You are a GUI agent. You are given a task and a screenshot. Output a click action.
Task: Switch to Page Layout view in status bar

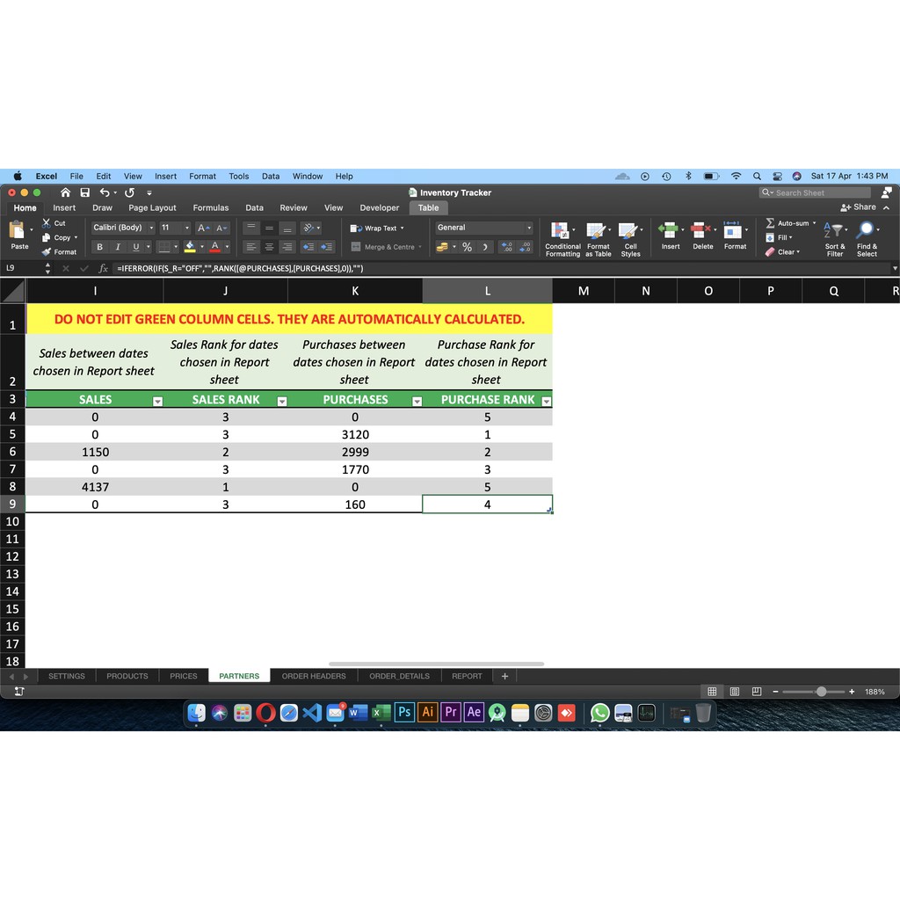coord(735,692)
